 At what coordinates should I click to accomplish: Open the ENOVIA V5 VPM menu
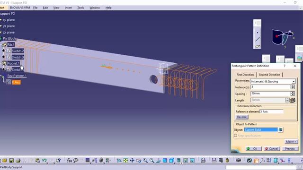[20, 8]
